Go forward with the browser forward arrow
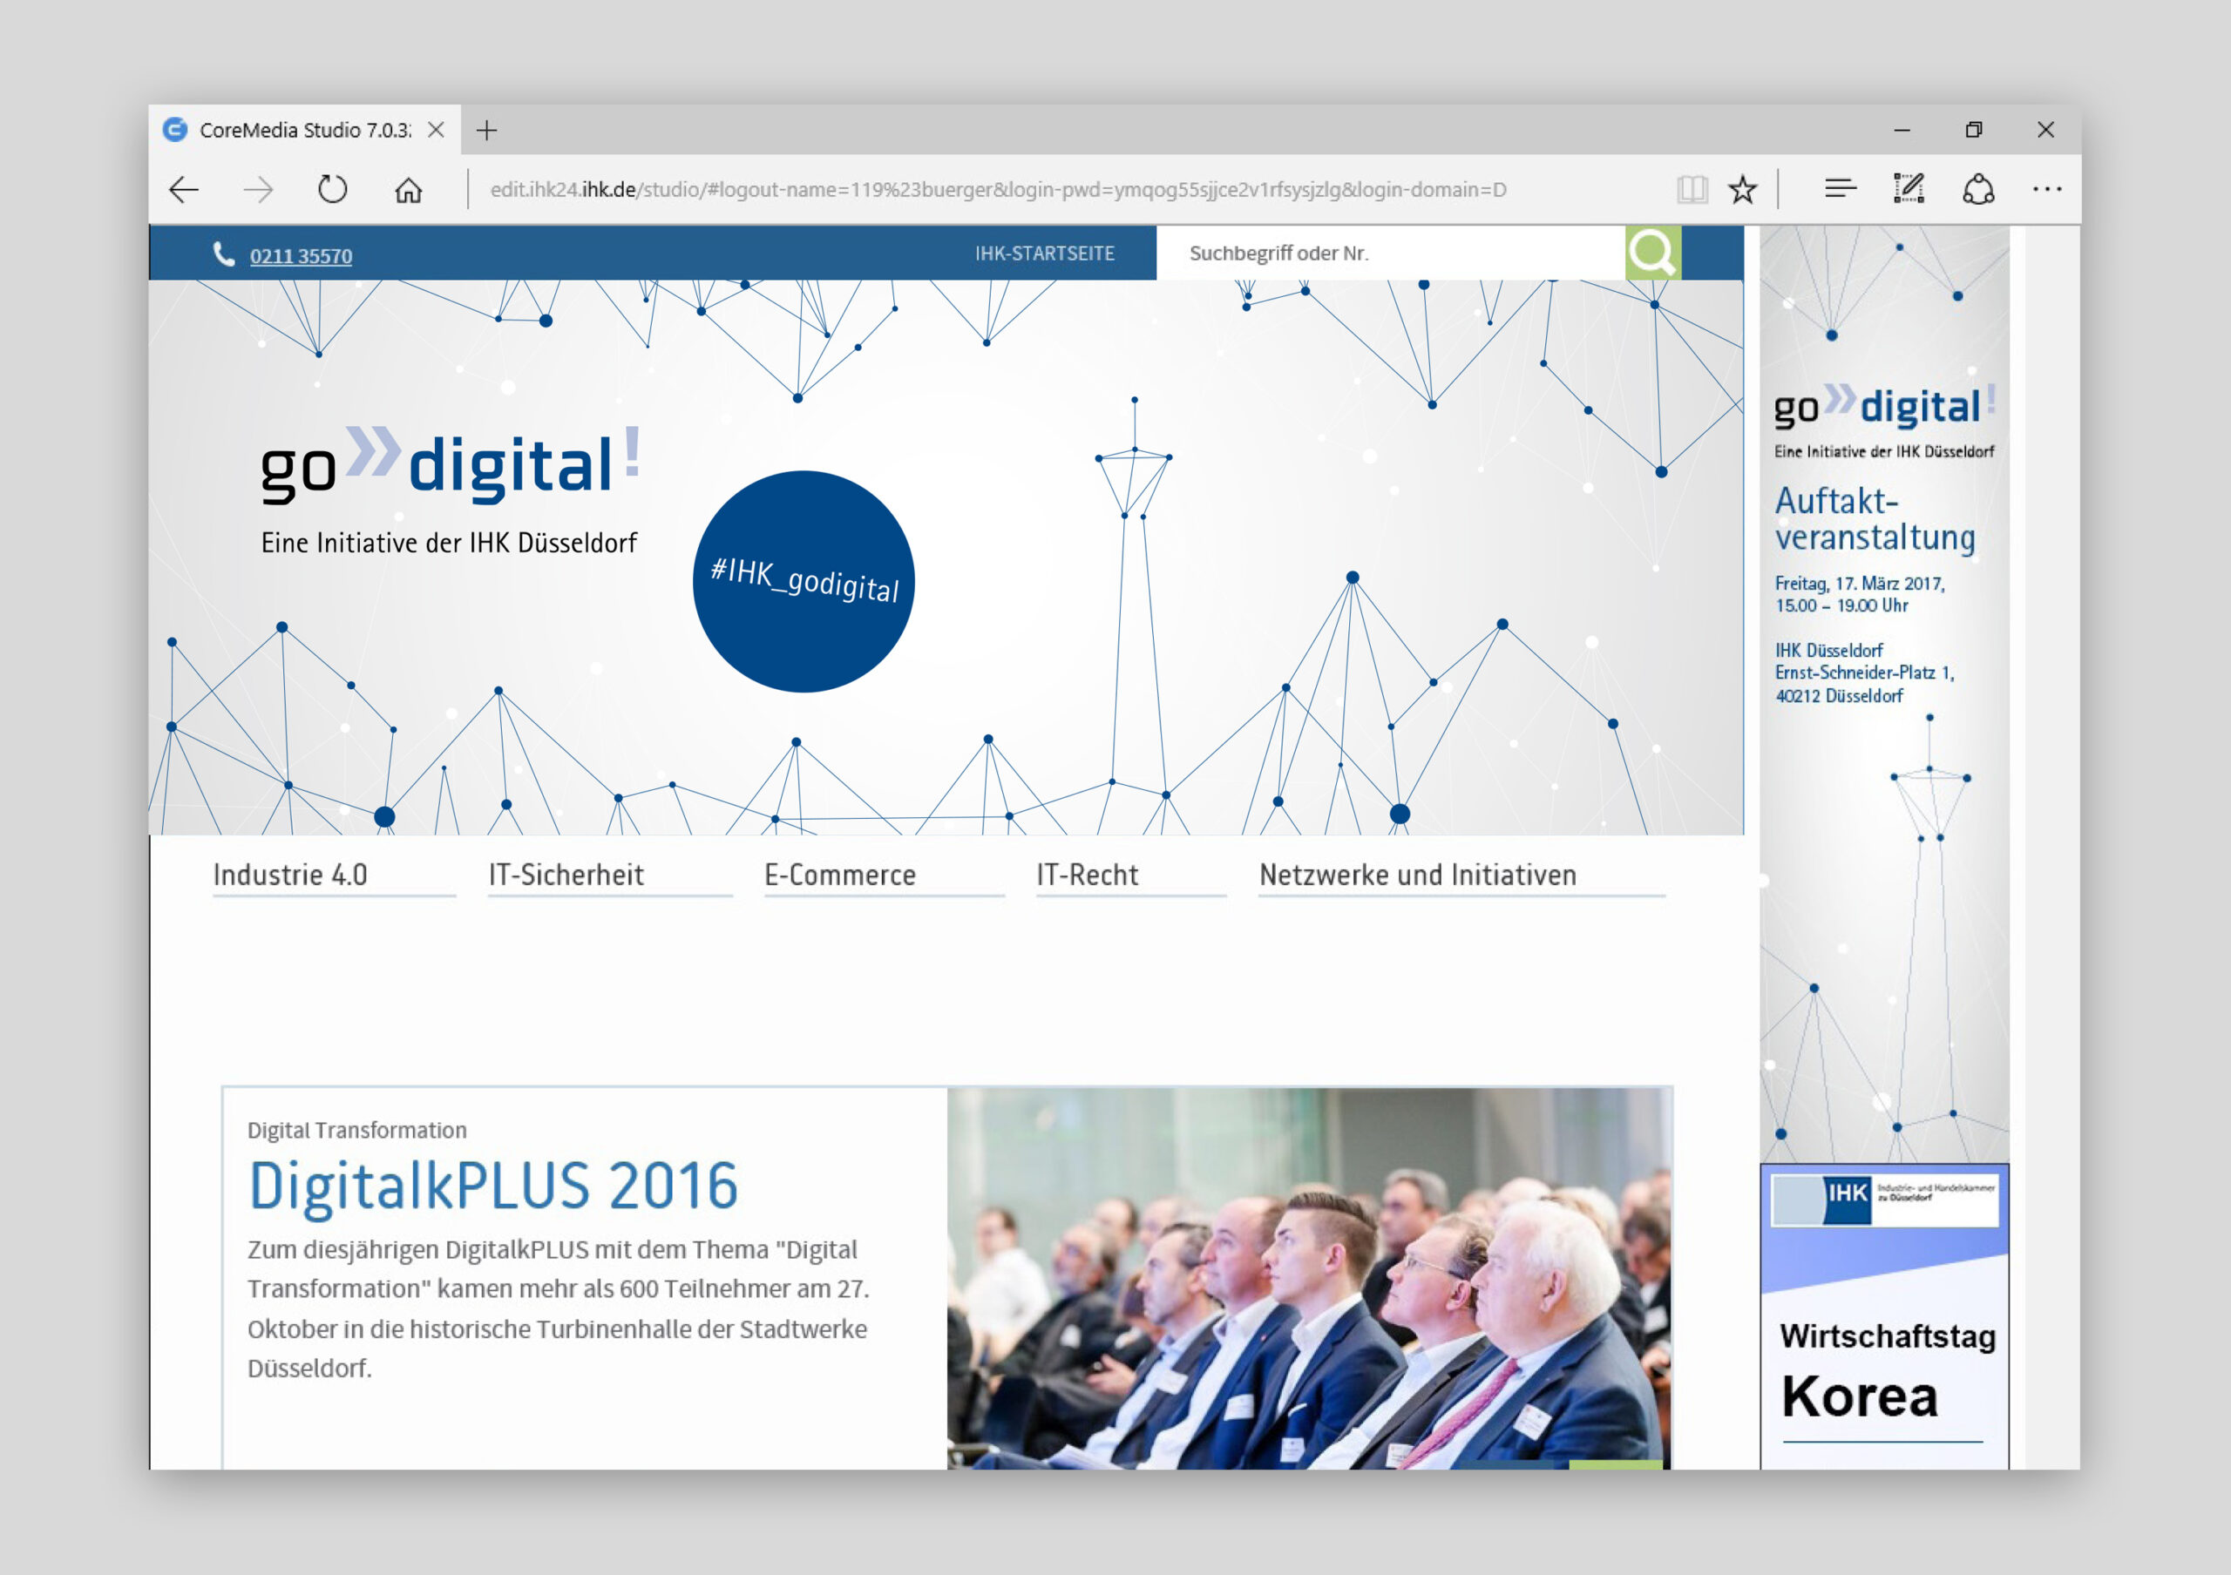 tap(257, 189)
